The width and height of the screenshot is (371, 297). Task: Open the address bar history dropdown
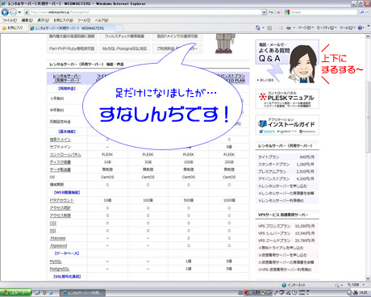[x=264, y=12]
